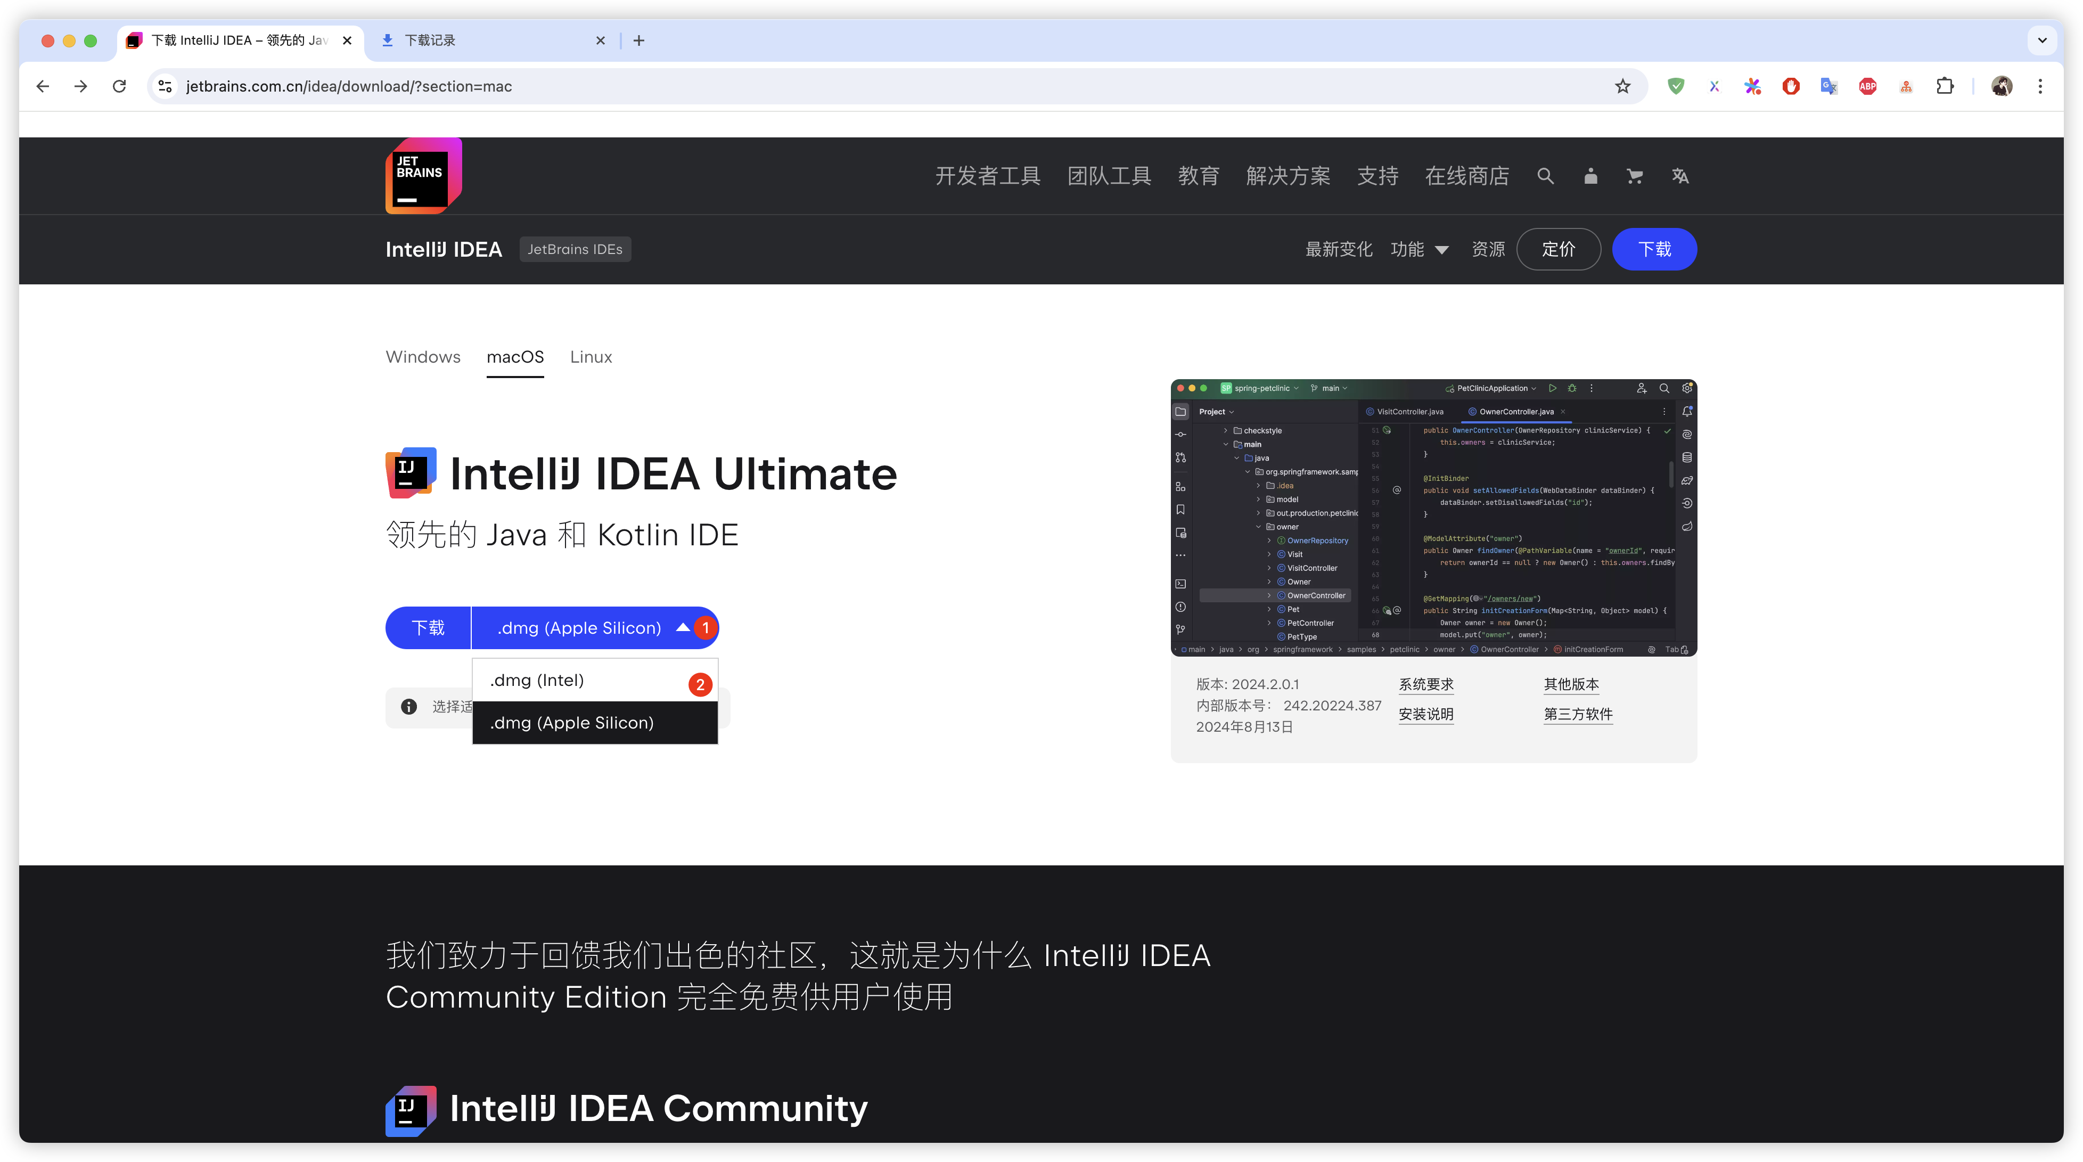This screenshot has height=1162, width=2083.
Task: Click the 定价 pricing button
Action: click(1558, 249)
